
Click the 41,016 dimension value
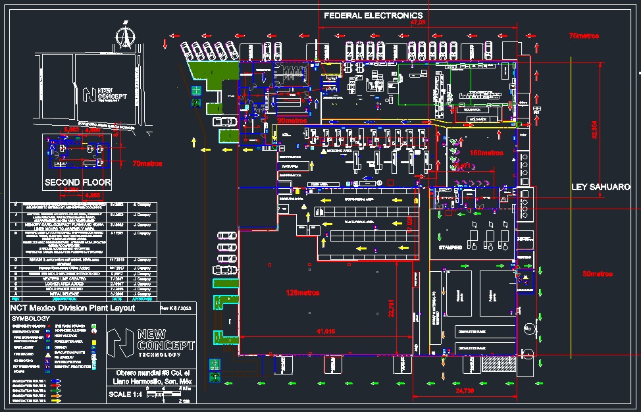pyautogui.click(x=325, y=332)
